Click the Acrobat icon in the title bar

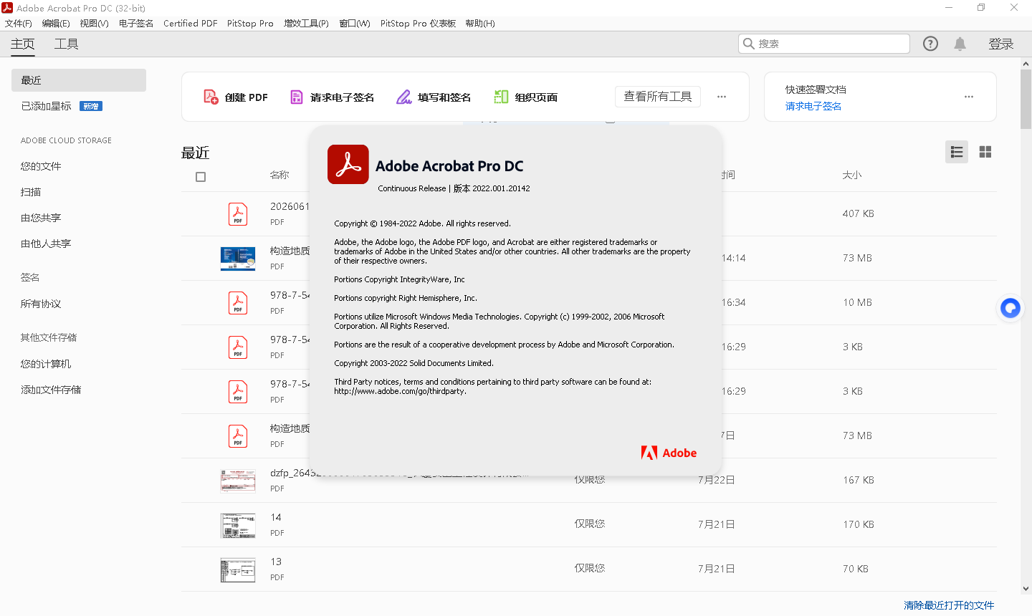(7, 8)
